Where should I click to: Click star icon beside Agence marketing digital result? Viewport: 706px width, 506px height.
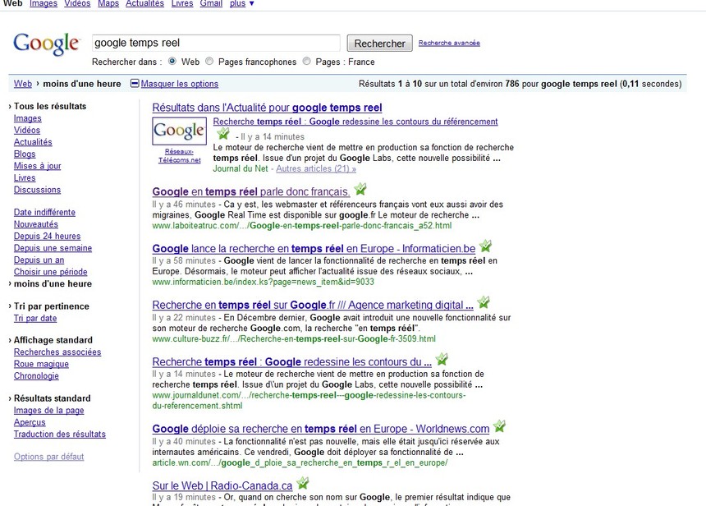click(483, 302)
